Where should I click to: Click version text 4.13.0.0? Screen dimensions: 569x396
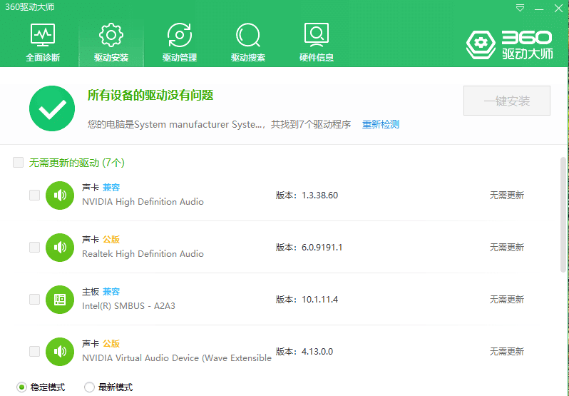pos(317,352)
